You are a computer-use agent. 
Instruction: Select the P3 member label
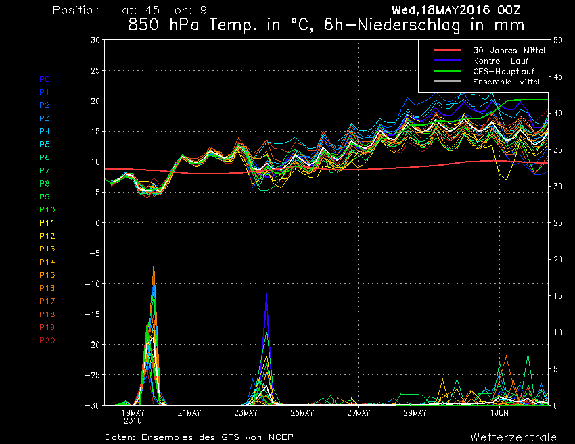[45, 118]
